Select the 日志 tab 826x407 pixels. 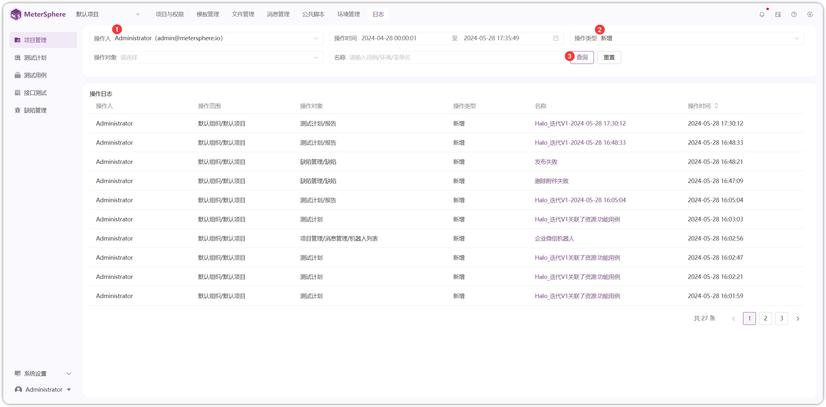pos(378,14)
